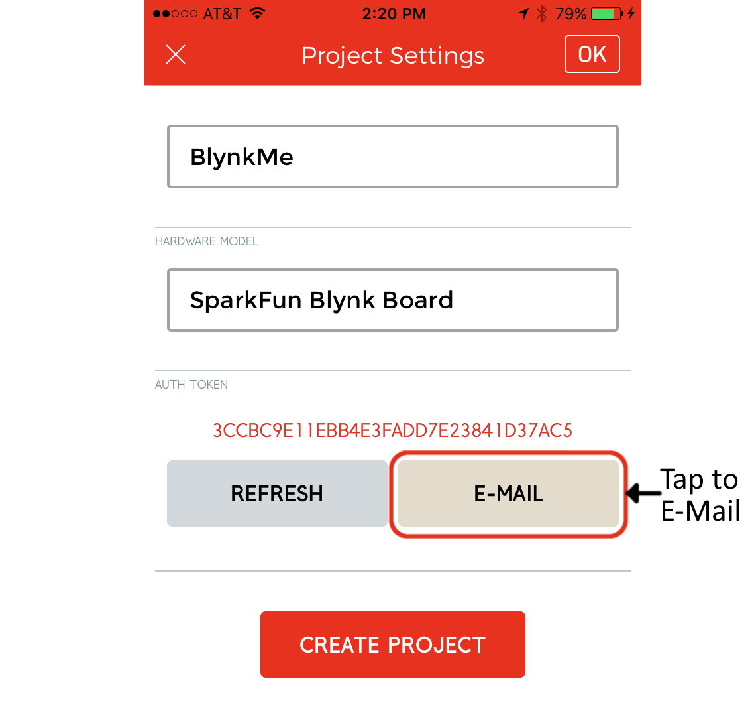The width and height of the screenshot is (754, 703).
Task: Tap the AUTH TOKEN section label
Action: click(x=191, y=385)
